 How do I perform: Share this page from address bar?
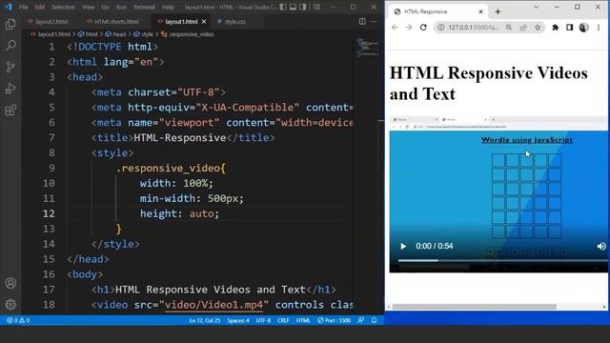[x=523, y=28]
